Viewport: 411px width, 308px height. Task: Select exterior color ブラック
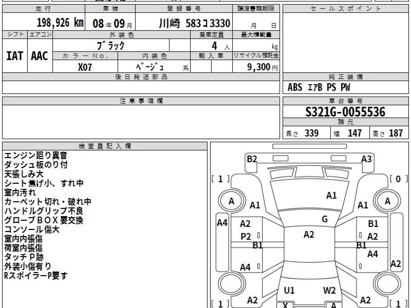coord(111,45)
